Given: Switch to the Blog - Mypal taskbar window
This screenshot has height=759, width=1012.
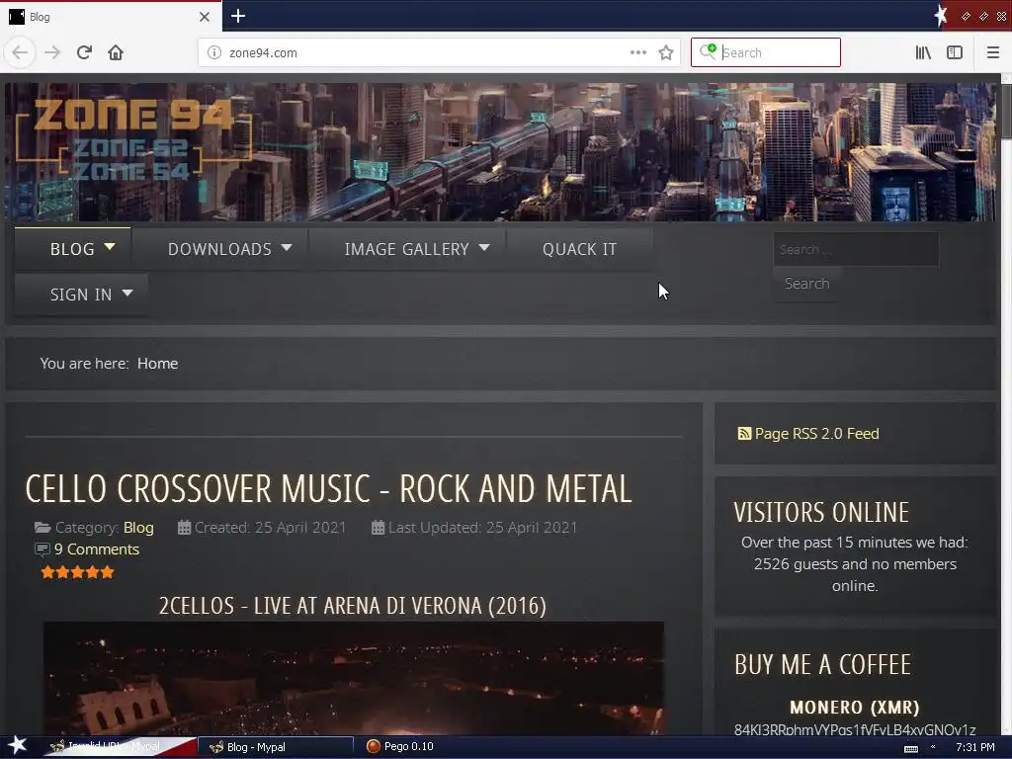Looking at the screenshot, I should click(x=276, y=747).
